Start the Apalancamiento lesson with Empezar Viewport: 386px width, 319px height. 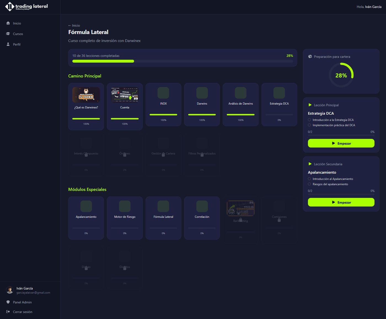pos(341,202)
